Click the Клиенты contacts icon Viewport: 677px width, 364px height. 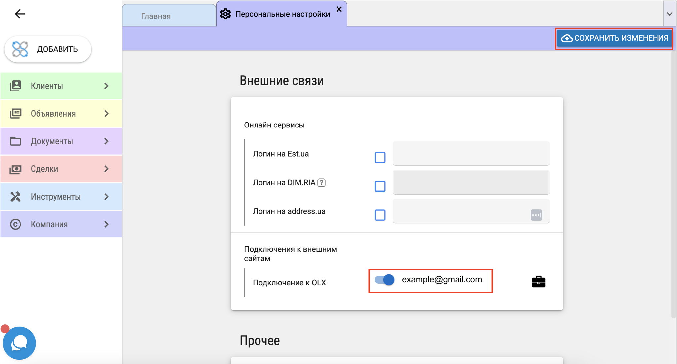pyautogui.click(x=15, y=86)
